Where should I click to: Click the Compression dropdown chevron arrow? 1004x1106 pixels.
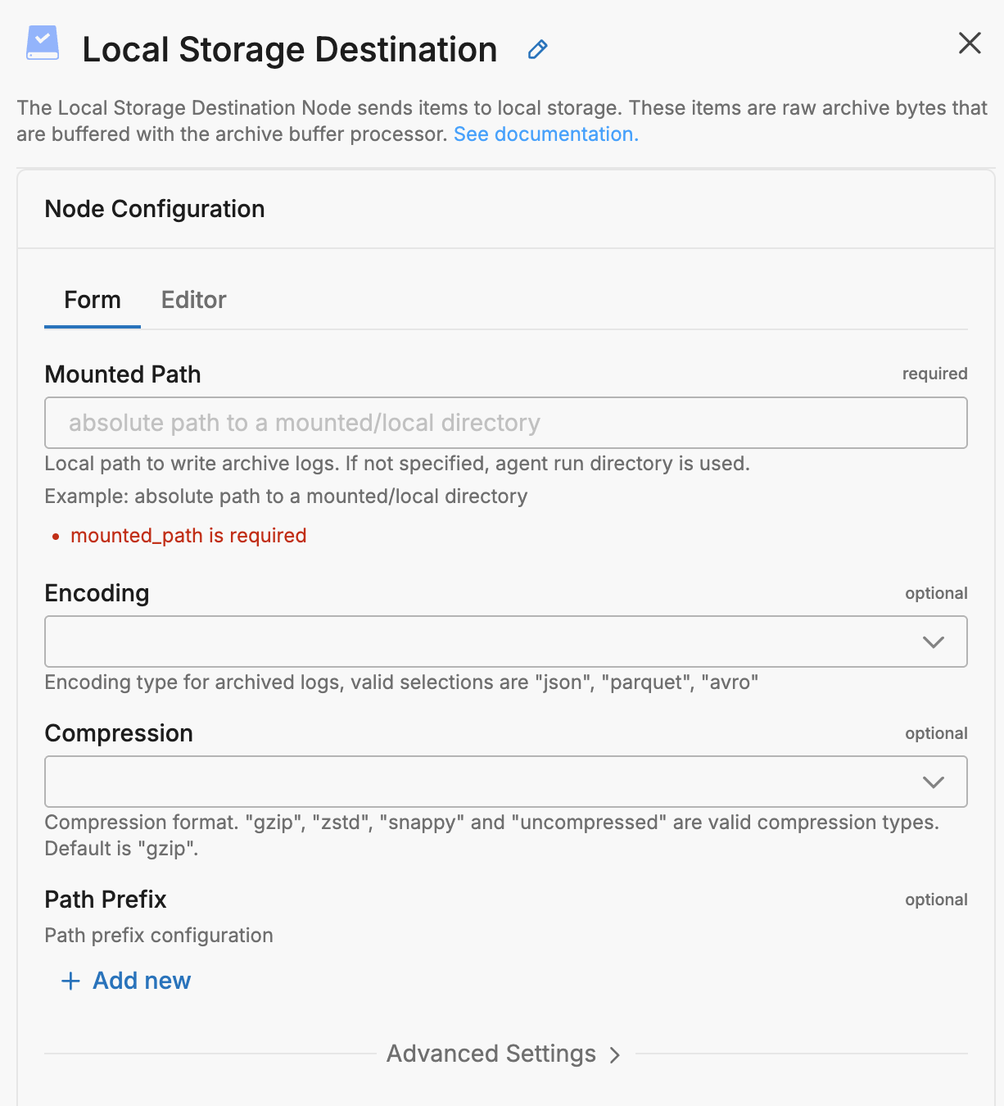[x=934, y=782]
